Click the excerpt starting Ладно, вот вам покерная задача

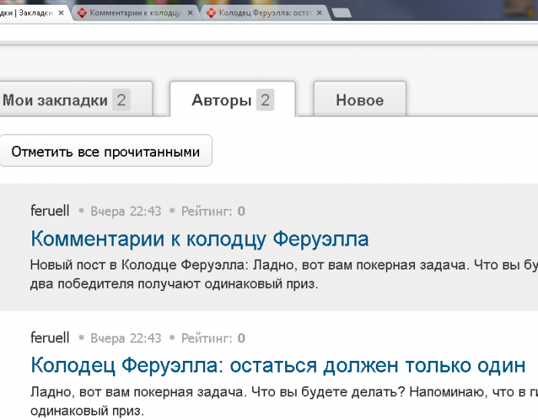click(x=284, y=401)
